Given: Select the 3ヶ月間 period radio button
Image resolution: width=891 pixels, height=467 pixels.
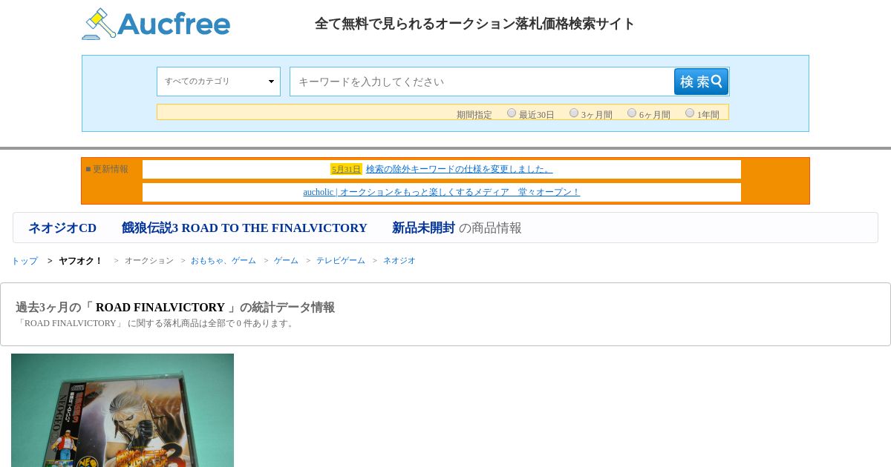Looking at the screenshot, I should click(574, 113).
